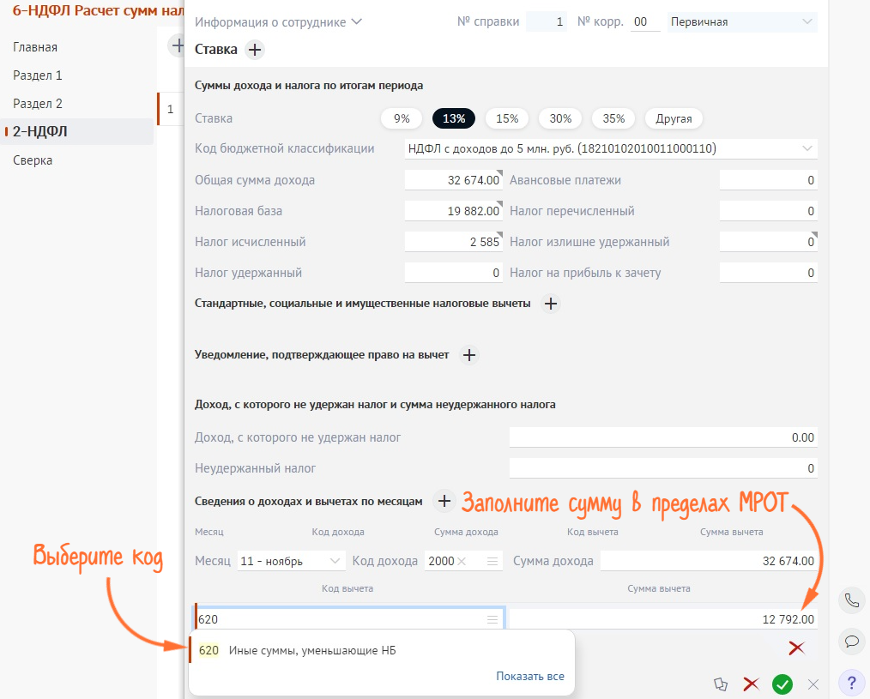Select the 9% tax rate
870x699 pixels.
[x=402, y=119]
